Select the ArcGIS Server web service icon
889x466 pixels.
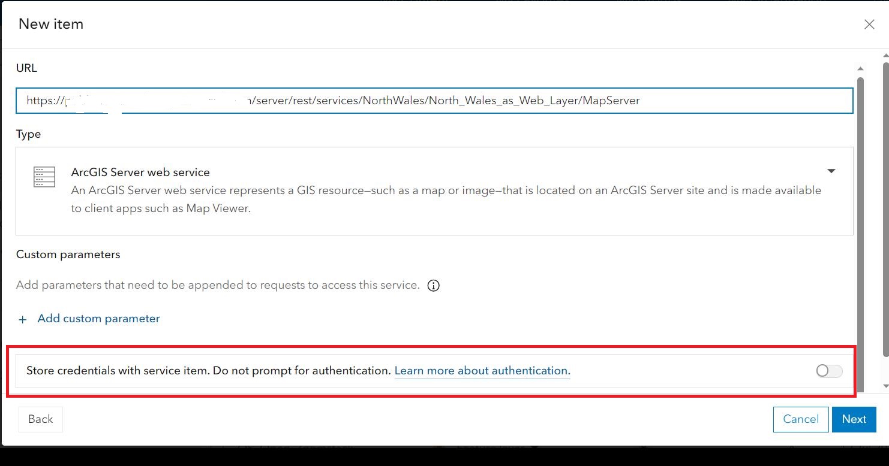pos(43,177)
